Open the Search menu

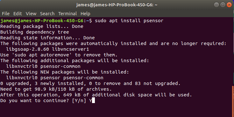[x=47, y=14]
